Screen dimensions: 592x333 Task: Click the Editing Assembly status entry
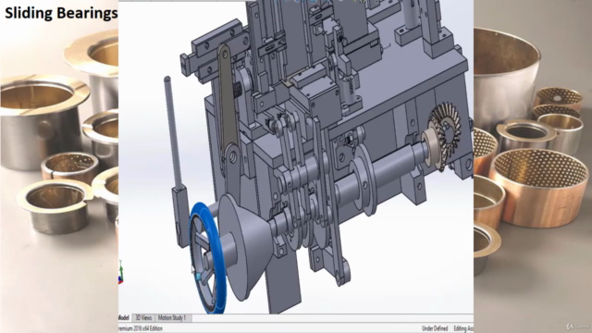[x=463, y=328]
